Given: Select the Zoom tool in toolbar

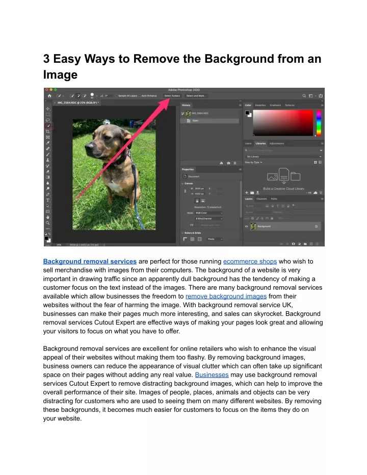Looking at the screenshot, I should (48, 223).
